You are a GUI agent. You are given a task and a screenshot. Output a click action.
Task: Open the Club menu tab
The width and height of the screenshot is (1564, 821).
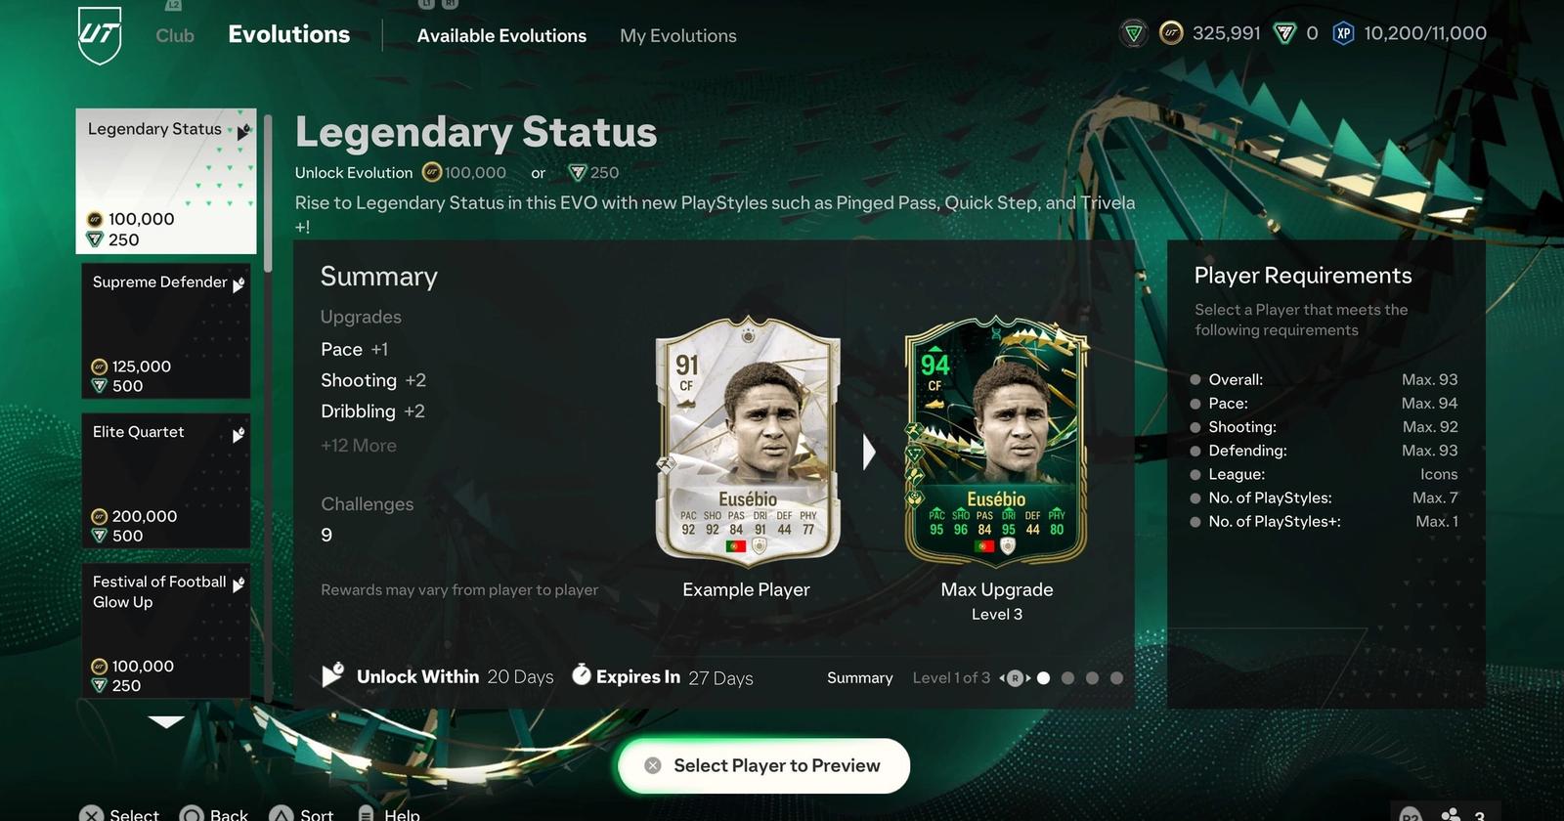pos(175,35)
